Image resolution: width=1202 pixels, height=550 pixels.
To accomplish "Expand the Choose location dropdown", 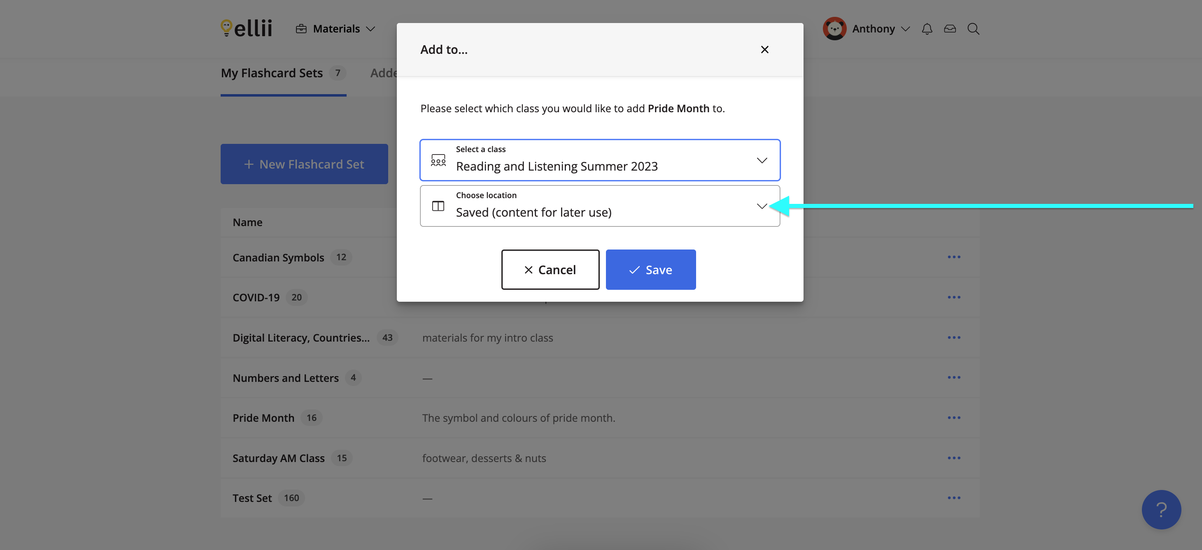I will coord(762,206).
